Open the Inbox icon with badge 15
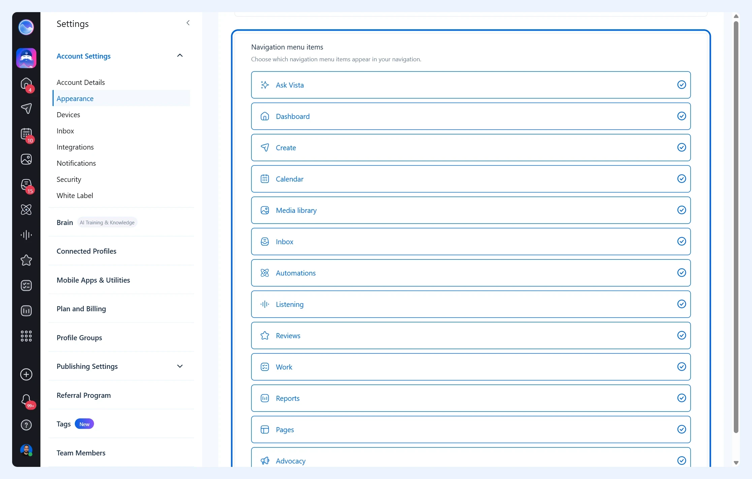Image resolution: width=752 pixels, height=479 pixels. (x=26, y=185)
